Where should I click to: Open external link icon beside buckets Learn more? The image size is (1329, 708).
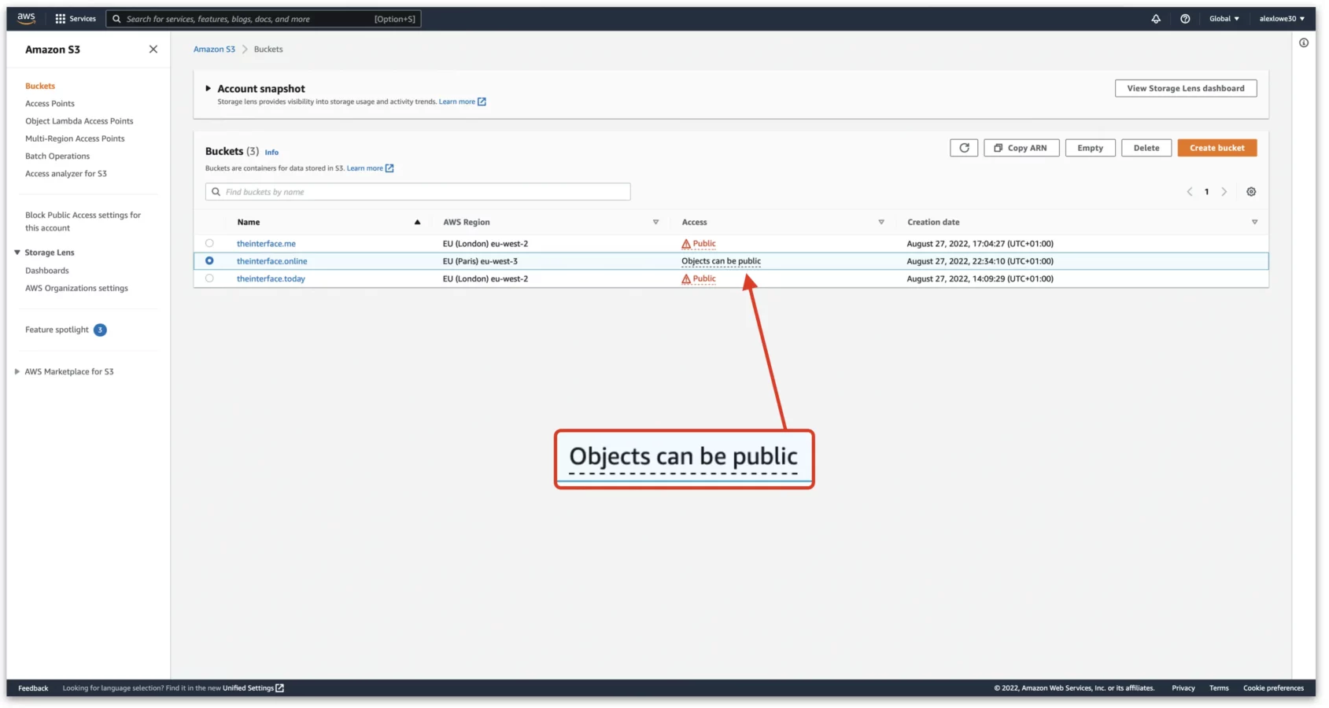pyautogui.click(x=389, y=168)
